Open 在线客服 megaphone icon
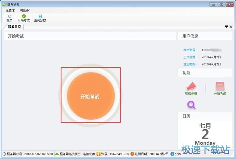The height and width of the screenshot is (159, 236). click(x=191, y=86)
